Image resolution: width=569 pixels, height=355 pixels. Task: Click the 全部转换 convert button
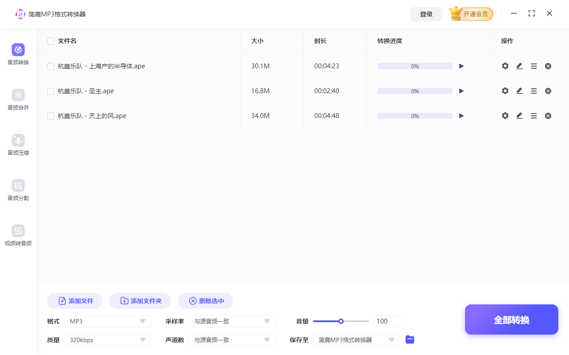(511, 319)
